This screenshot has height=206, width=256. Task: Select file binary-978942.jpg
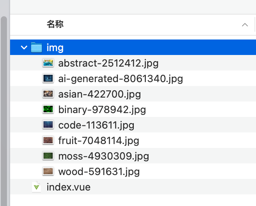(x=102, y=110)
